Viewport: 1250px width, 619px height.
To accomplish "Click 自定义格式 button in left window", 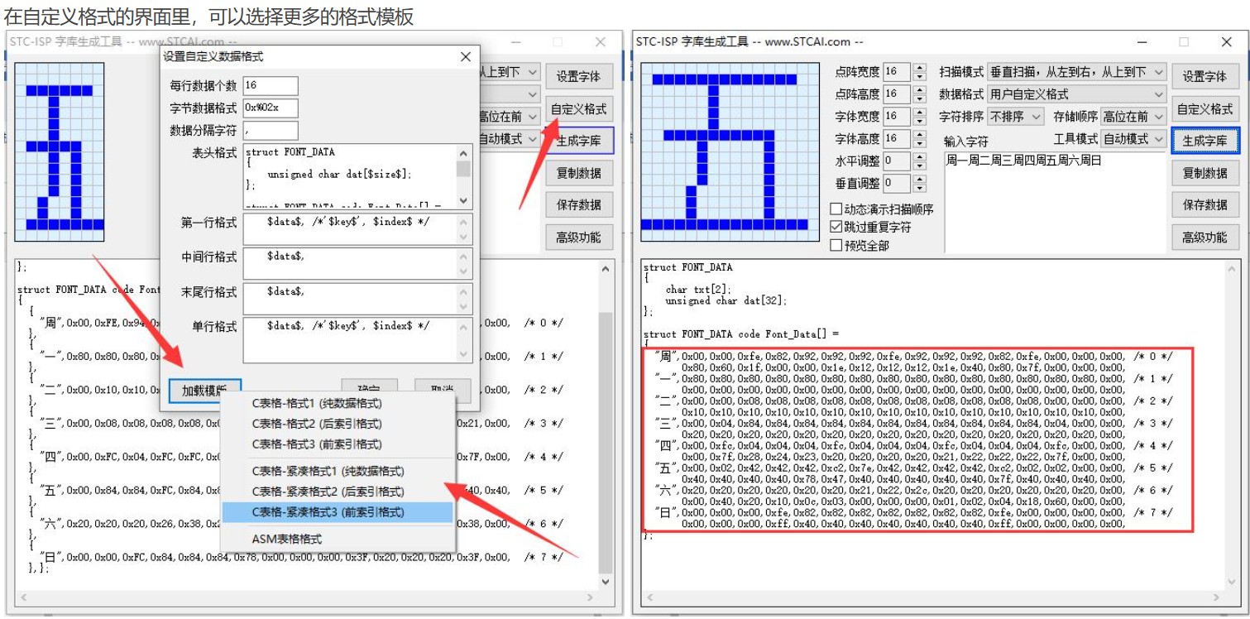I will click(578, 108).
